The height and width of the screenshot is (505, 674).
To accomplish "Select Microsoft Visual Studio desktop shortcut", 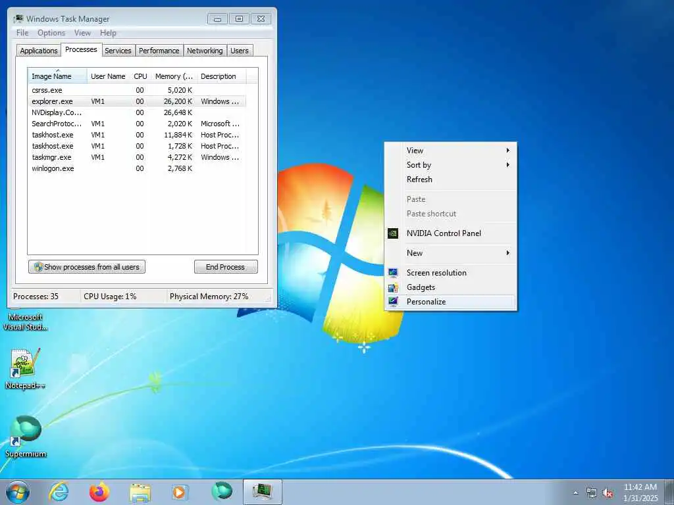I will (x=26, y=322).
